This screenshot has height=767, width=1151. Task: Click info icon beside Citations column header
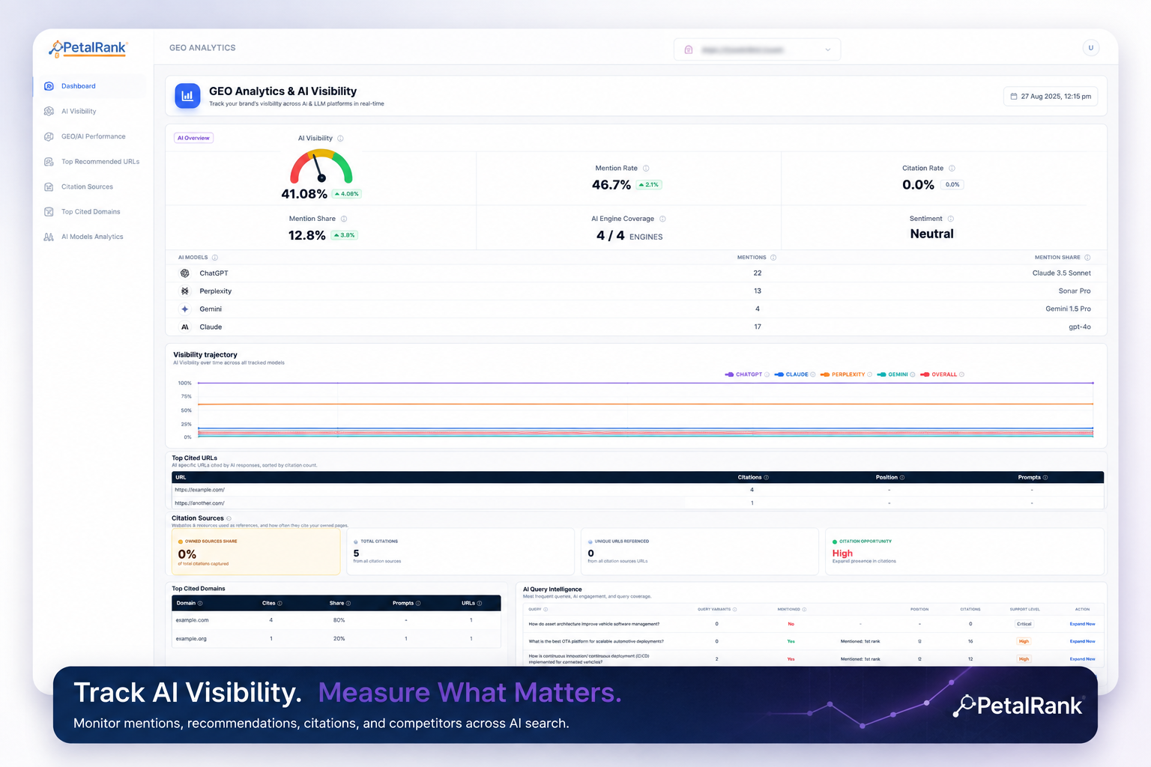766,477
